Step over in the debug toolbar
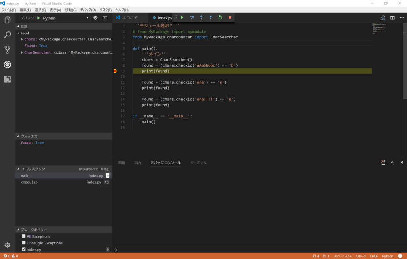The height and width of the screenshot is (259, 407). click(192, 17)
